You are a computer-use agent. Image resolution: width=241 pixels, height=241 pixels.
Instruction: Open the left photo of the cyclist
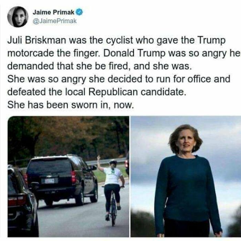(69, 177)
